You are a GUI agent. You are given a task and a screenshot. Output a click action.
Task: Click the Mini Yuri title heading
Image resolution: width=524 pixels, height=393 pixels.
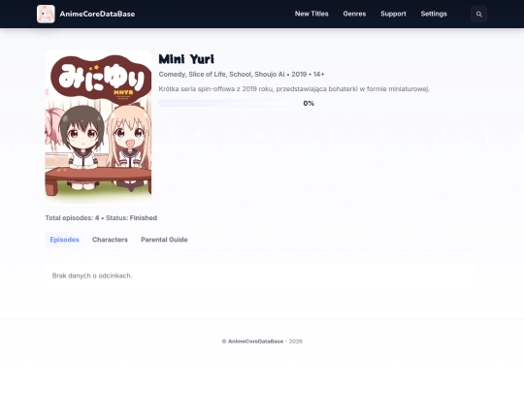coord(186,59)
